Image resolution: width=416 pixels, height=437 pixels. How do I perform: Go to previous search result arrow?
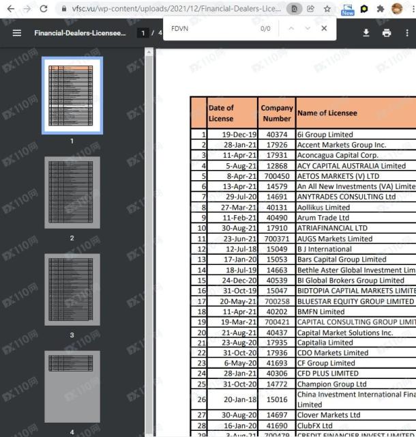click(x=291, y=29)
